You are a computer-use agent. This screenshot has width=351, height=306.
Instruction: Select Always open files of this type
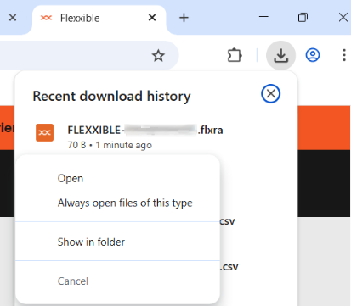117,203
